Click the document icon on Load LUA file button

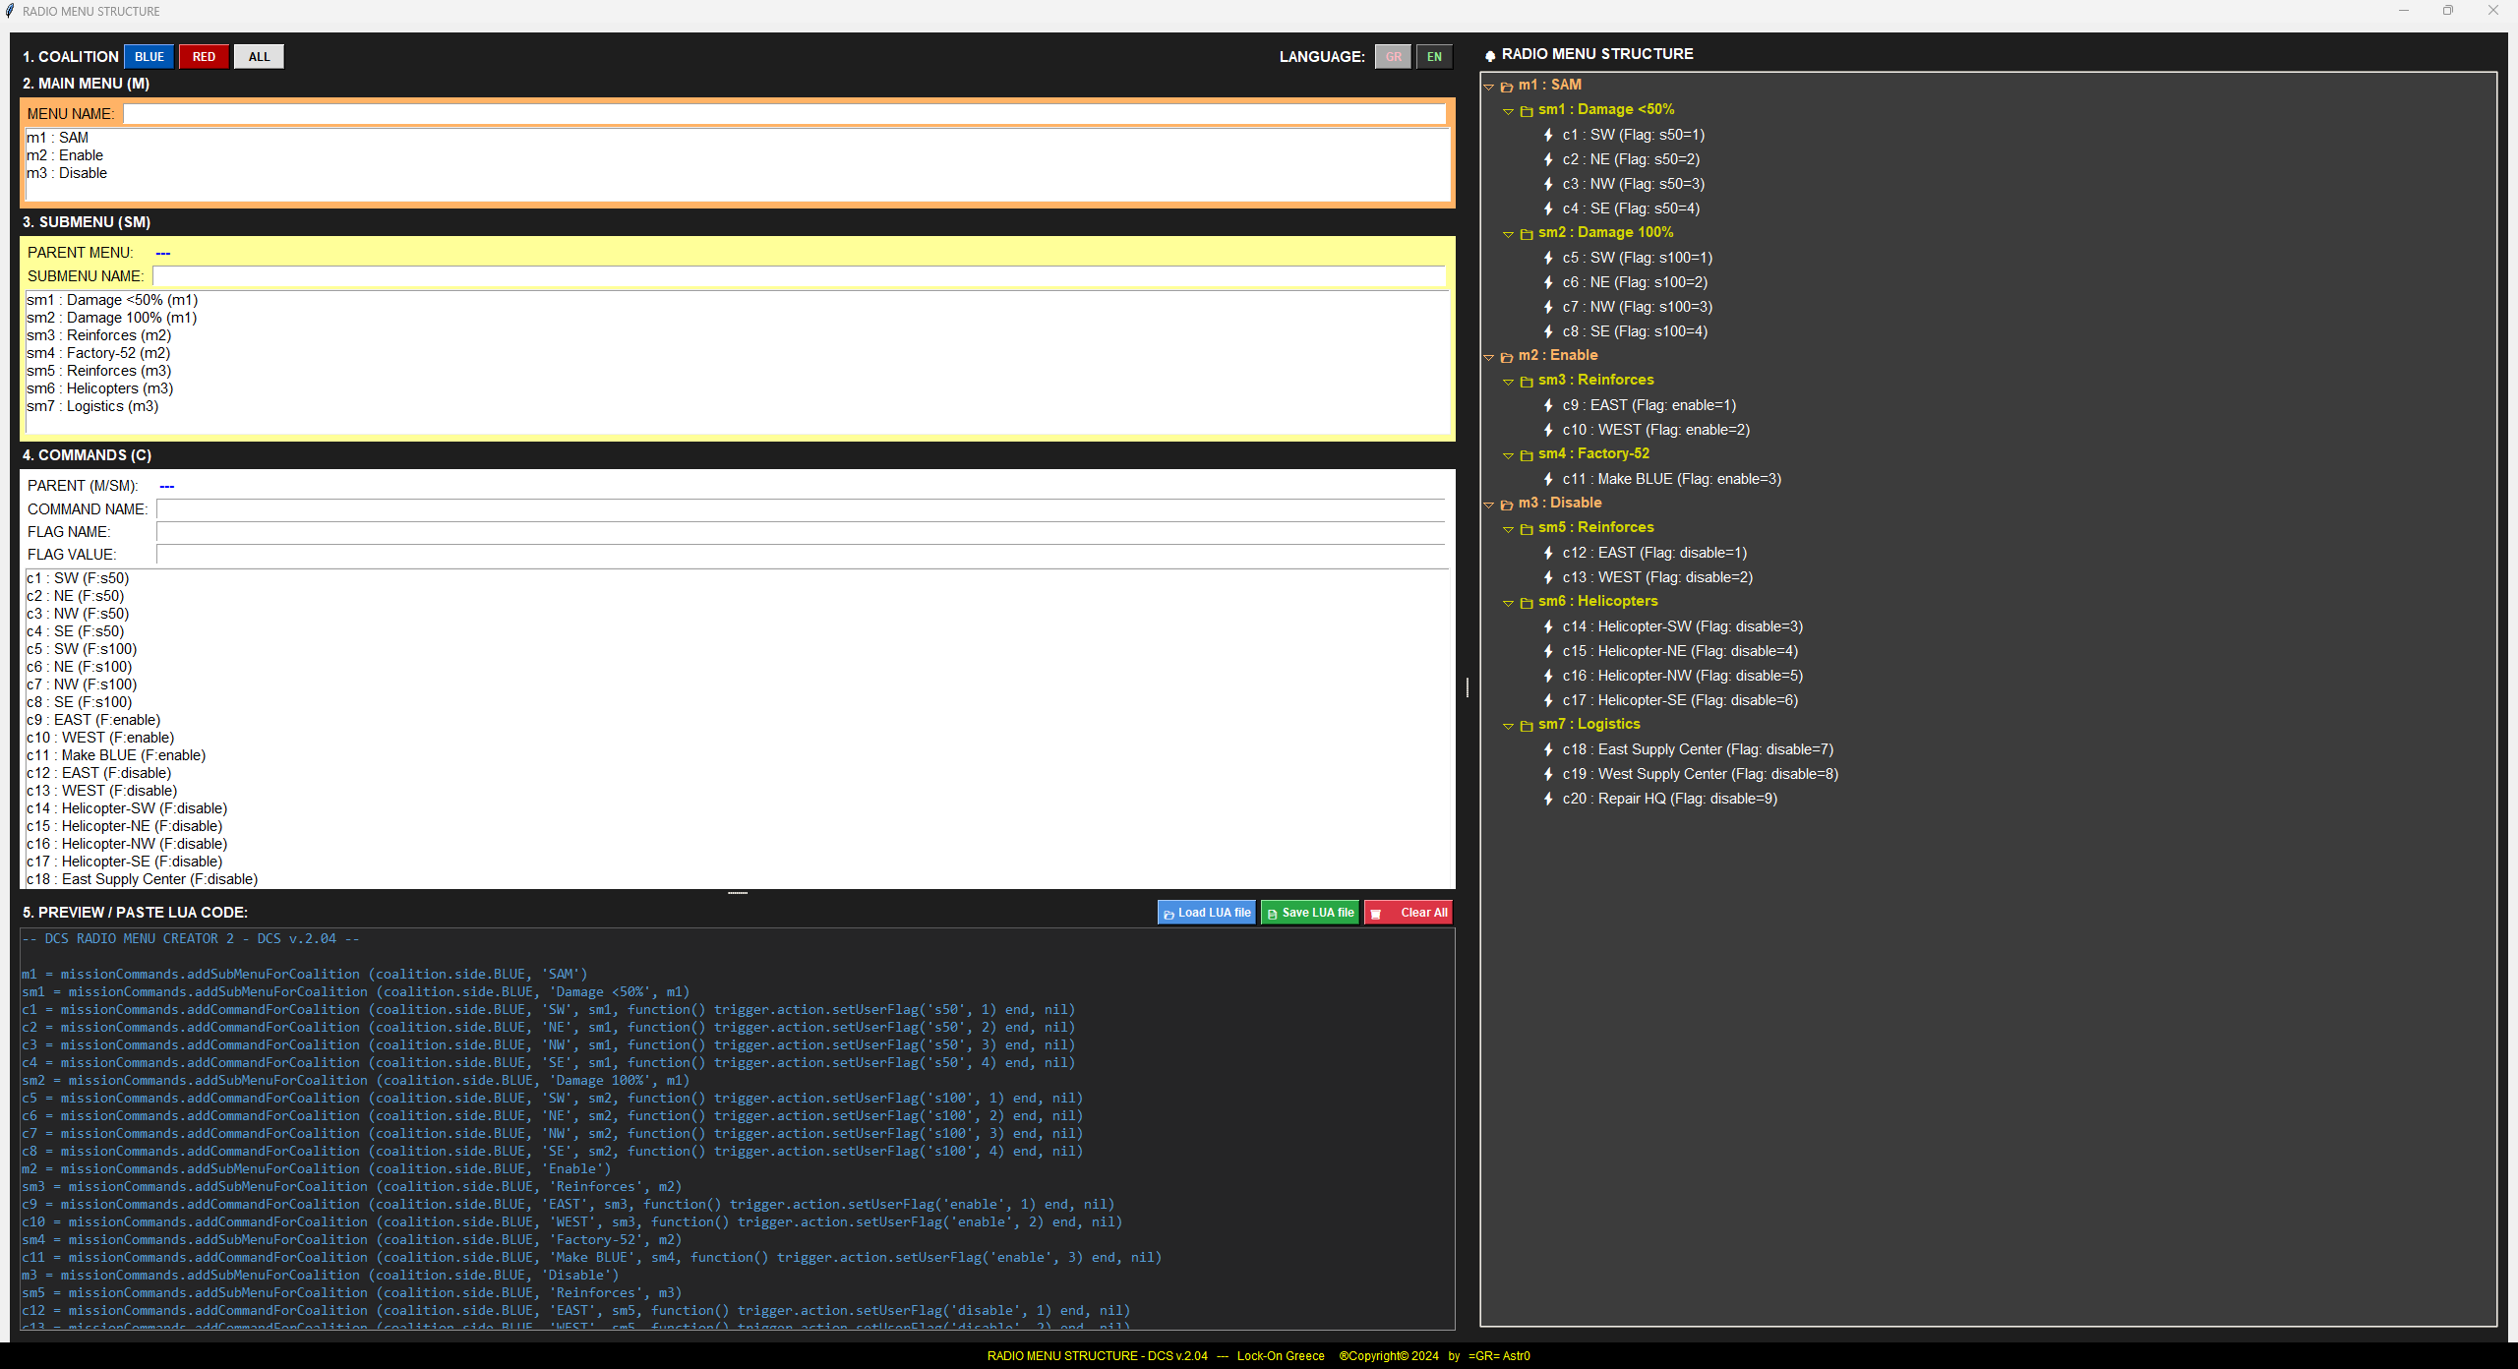click(1169, 913)
